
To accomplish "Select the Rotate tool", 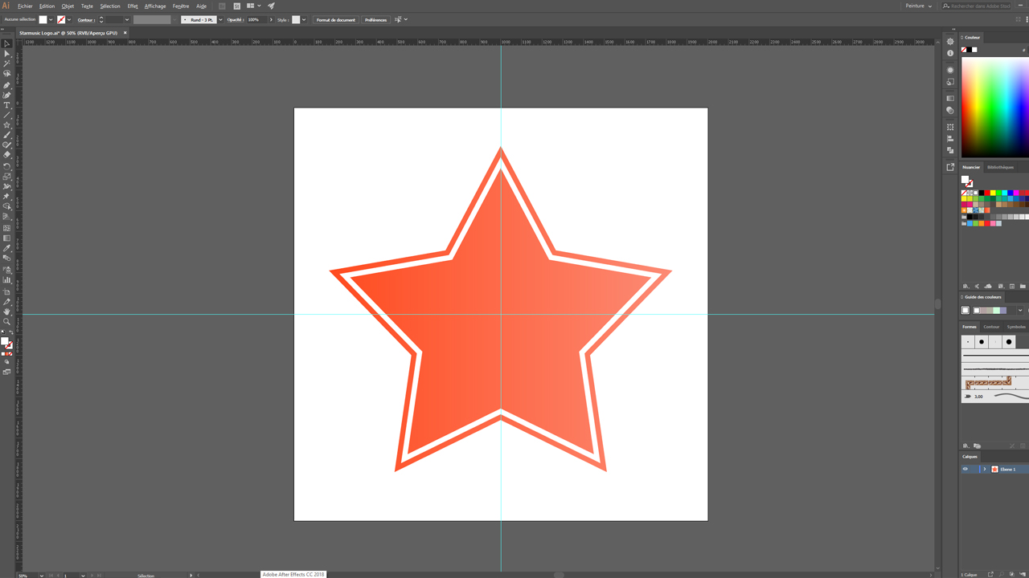I will [x=7, y=166].
